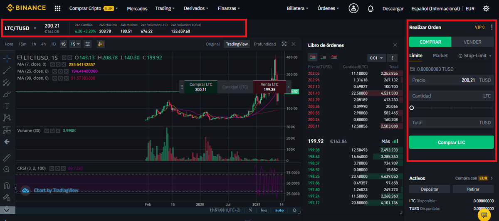Screen dimensions: 499x221
Task: Open the apps grid menu icon
Action: click(57, 8)
